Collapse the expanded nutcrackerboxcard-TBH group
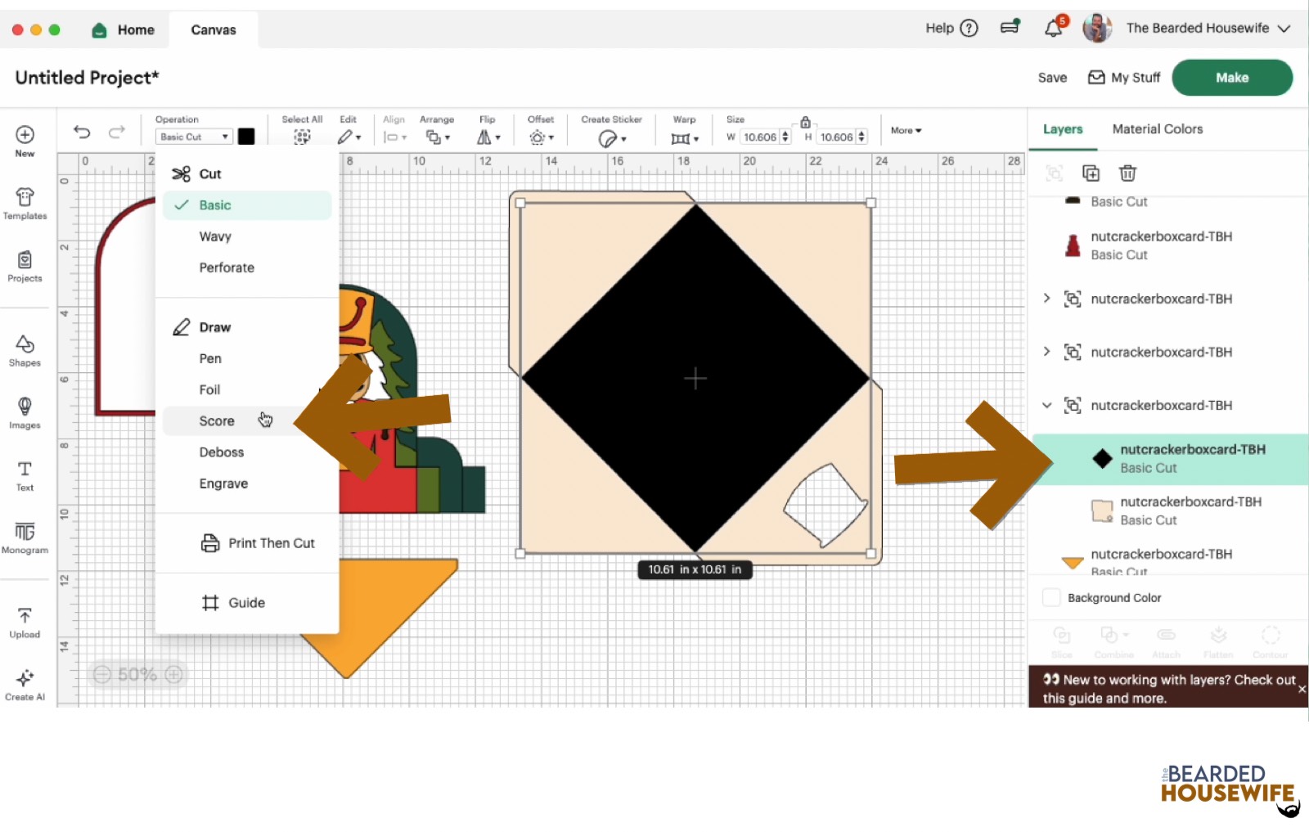Image resolution: width=1309 pixels, height=832 pixels. point(1047,405)
